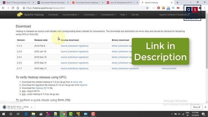
Task: Open Task View on the taskbar
Action: pyautogui.click(x=18, y=114)
